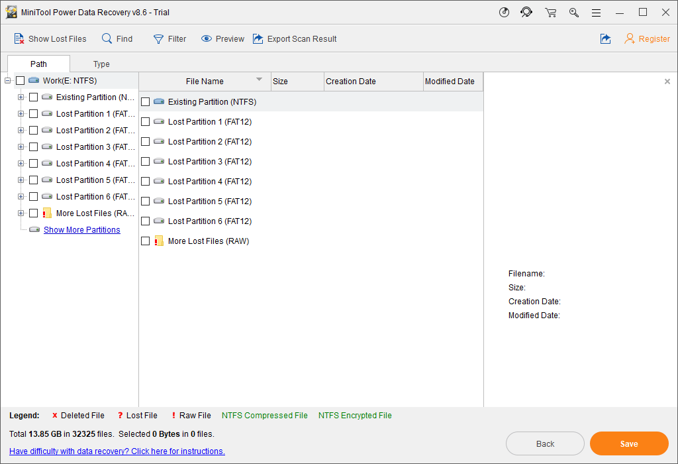Tick Lost Partition 5 (FAT12) checkbox in file list
Image resolution: width=678 pixels, height=464 pixels.
(x=145, y=202)
